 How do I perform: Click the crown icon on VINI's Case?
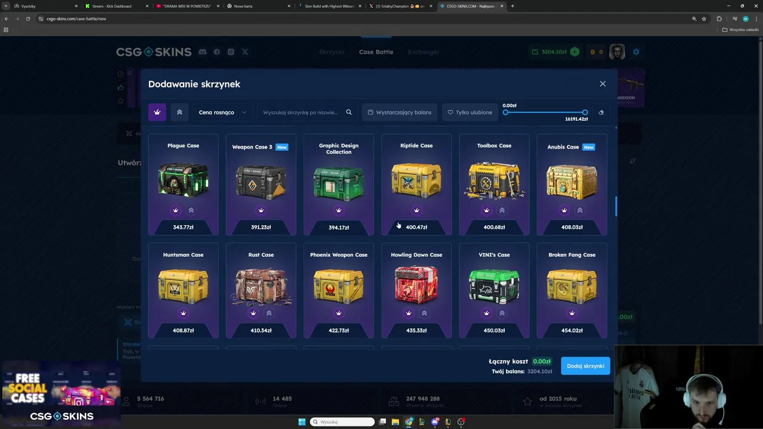pos(486,313)
